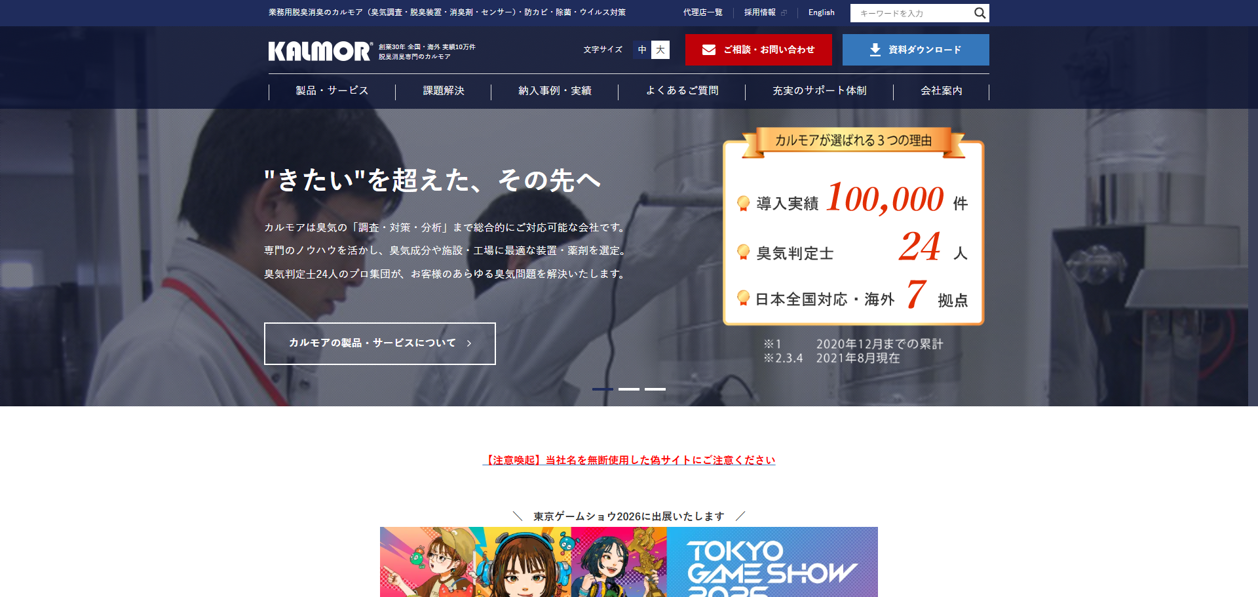Viewport: 1258px width, 597px height.
Task: Open 充実のサポート体制 menu
Action: (820, 90)
